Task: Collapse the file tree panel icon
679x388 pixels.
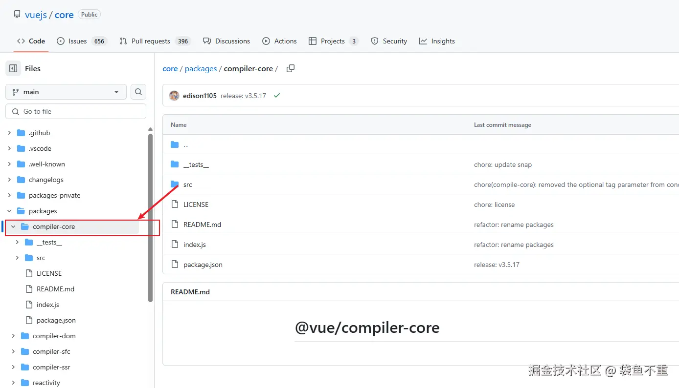Action: point(13,68)
